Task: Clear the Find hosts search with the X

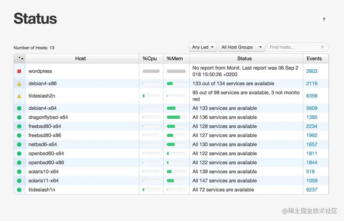Action: 322,47
